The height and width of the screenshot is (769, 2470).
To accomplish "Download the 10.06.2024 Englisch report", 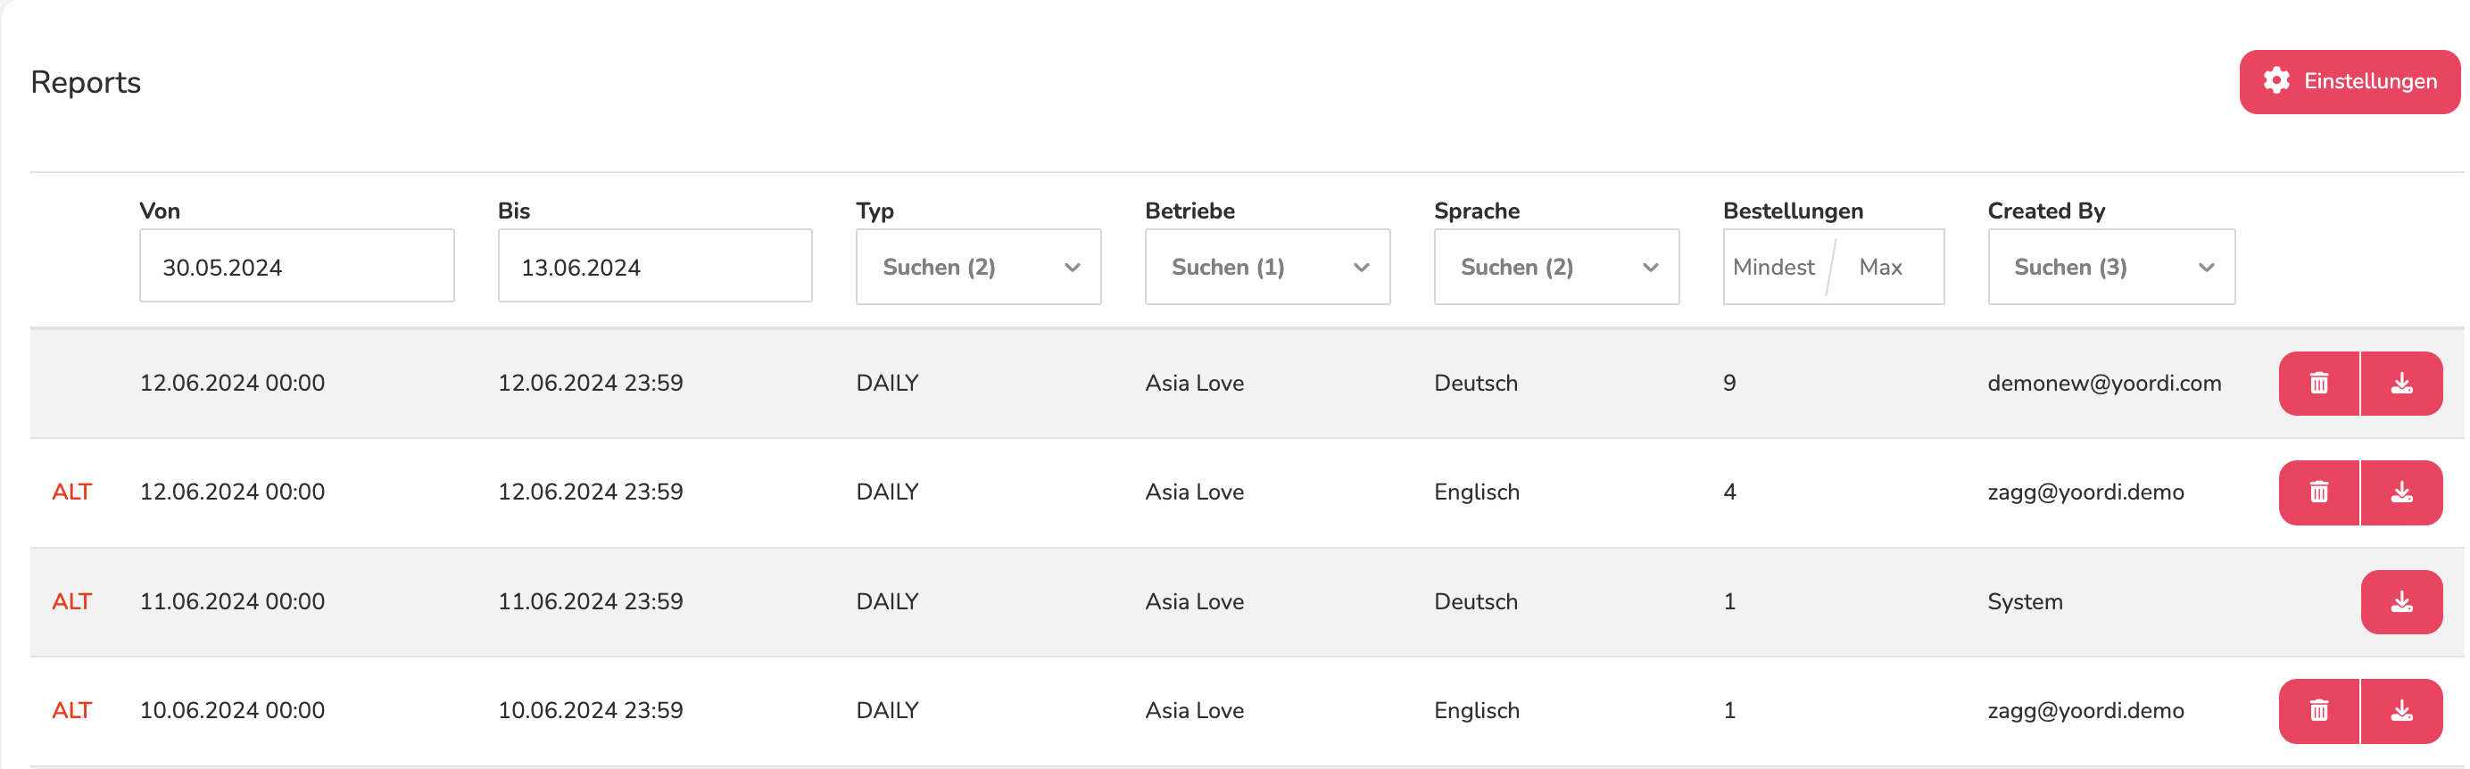I will pyautogui.click(x=2401, y=712).
